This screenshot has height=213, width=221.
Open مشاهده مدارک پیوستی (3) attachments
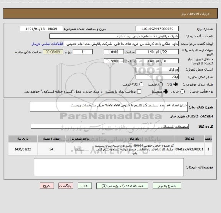122,186
